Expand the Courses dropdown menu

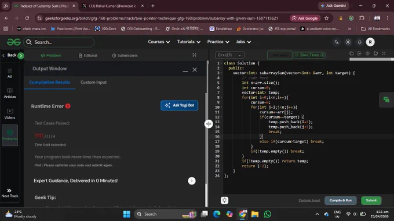(x=159, y=42)
